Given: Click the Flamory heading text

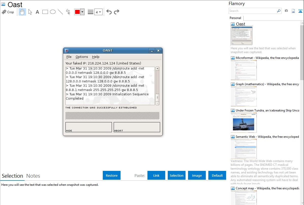Looking at the screenshot, I should click(x=237, y=4).
